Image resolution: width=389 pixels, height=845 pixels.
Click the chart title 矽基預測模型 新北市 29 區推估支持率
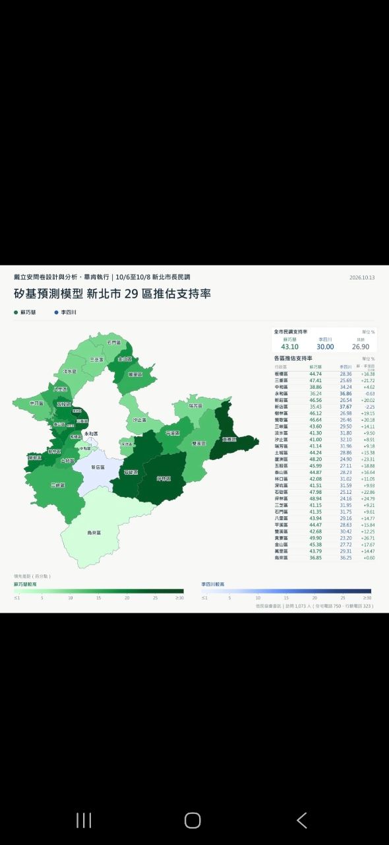tap(113, 294)
